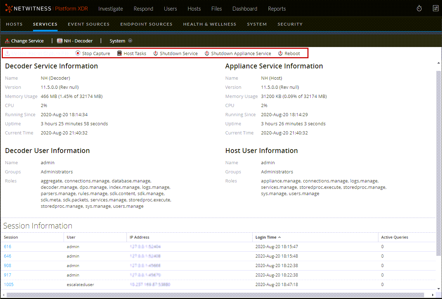Click the Shutdown Service power icon
Screen dimensions: 442x299
coord(155,53)
